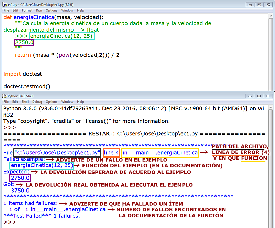Open the editor's File menu
The width and height of the screenshot is (275, 228).
coord(6,10)
